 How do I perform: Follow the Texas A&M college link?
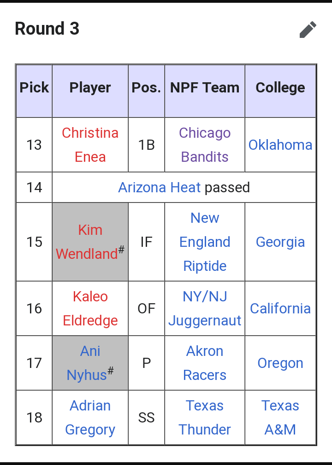coord(280,417)
